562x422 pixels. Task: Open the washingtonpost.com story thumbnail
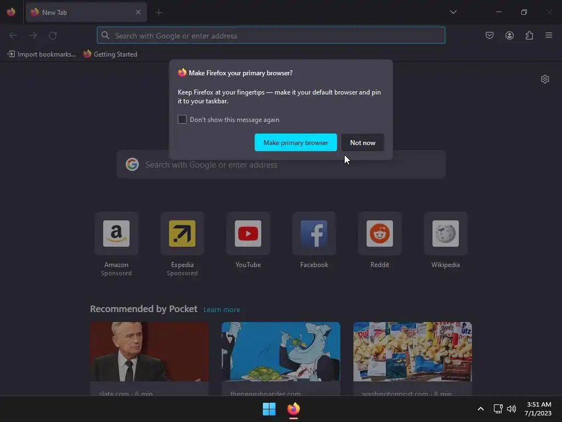click(x=413, y=352)
